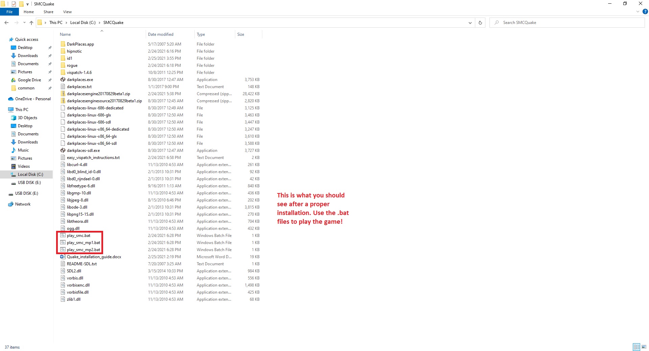Select the darkplaces.txt document icon

click(x=63, y=87)
